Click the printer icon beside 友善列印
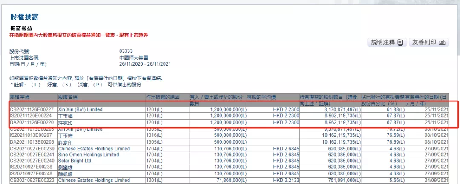Viewport: 460px width, 184px height. click(442, 42)
